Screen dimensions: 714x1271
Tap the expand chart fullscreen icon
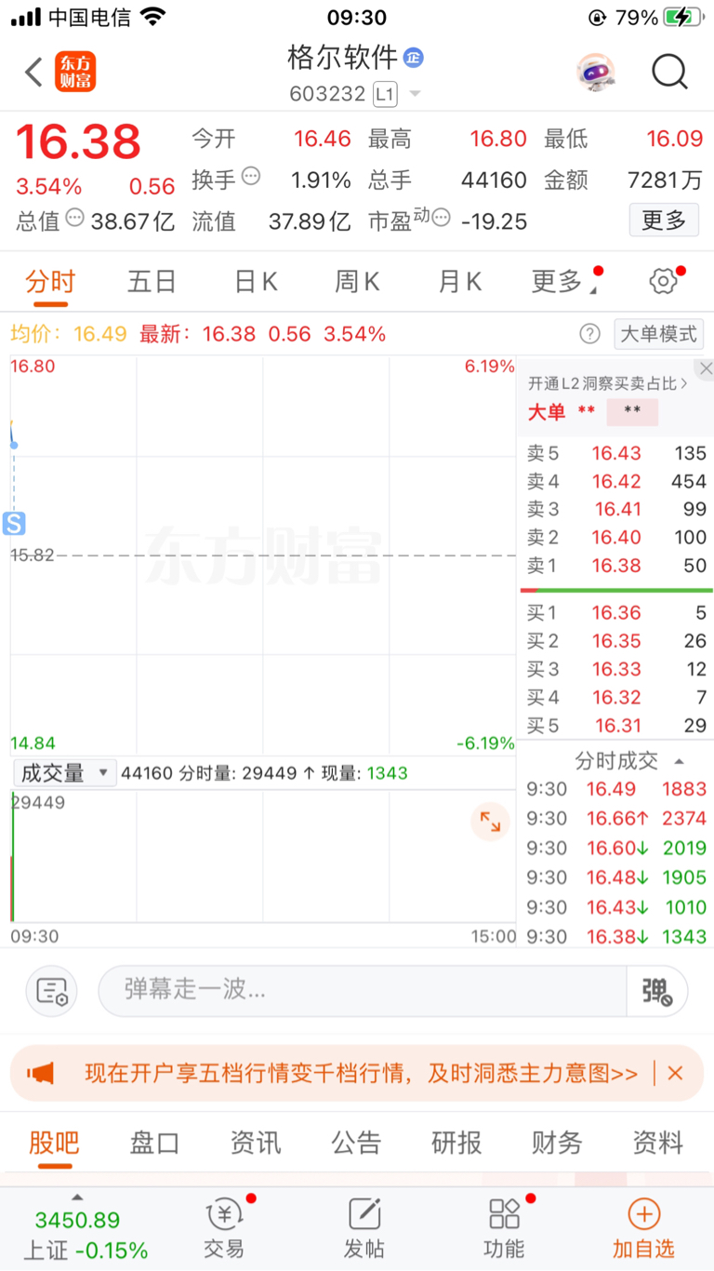click(x=490, y=822)
